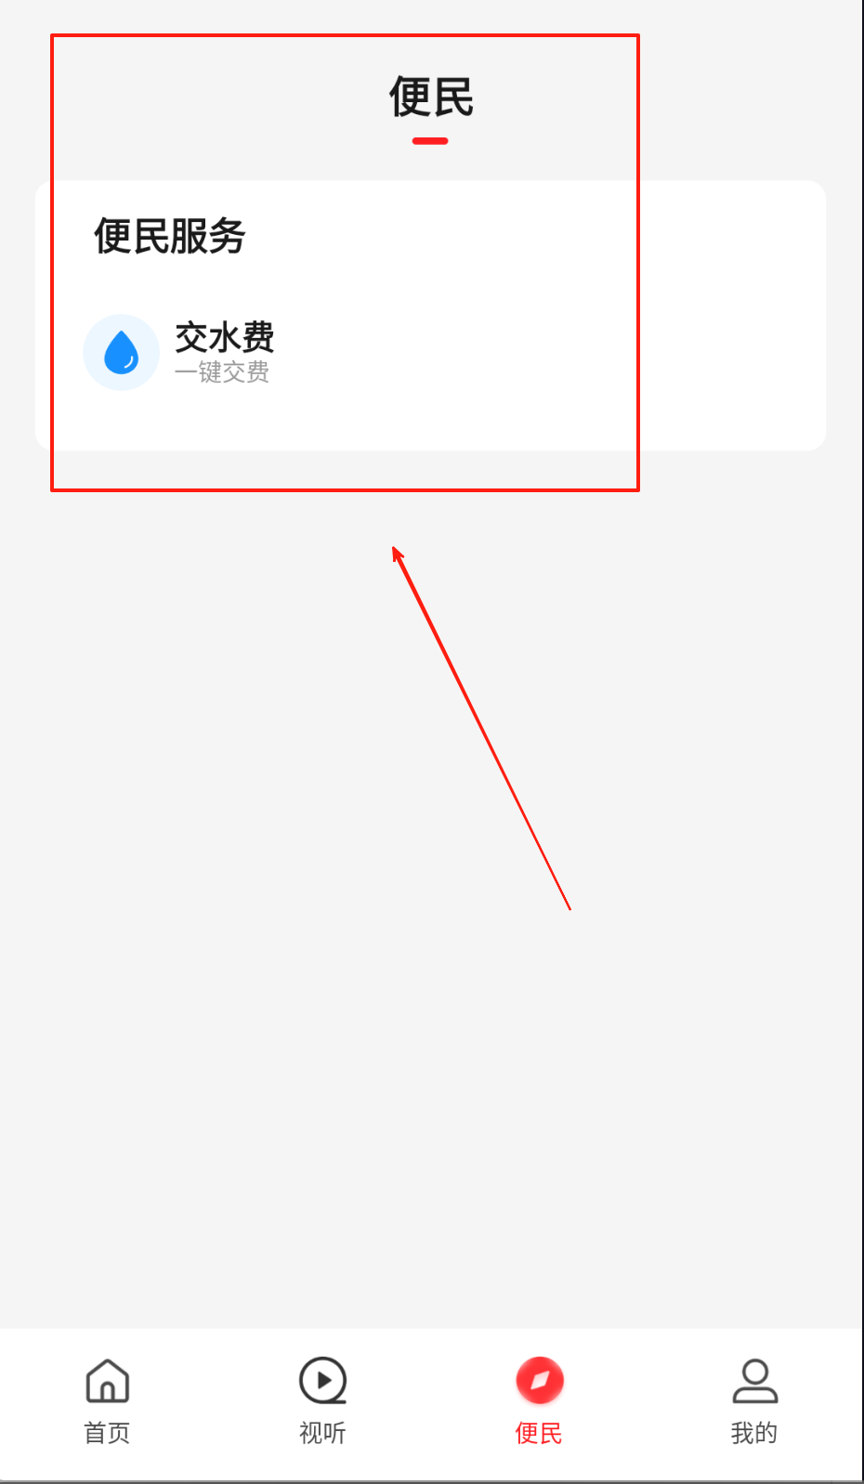This screenshot has height=1484, width=864.
Task: Tap the red 便民 compass icon
Action: [540, 1381]
